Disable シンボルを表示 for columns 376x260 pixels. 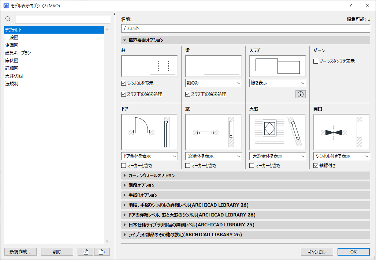(123, 83)
